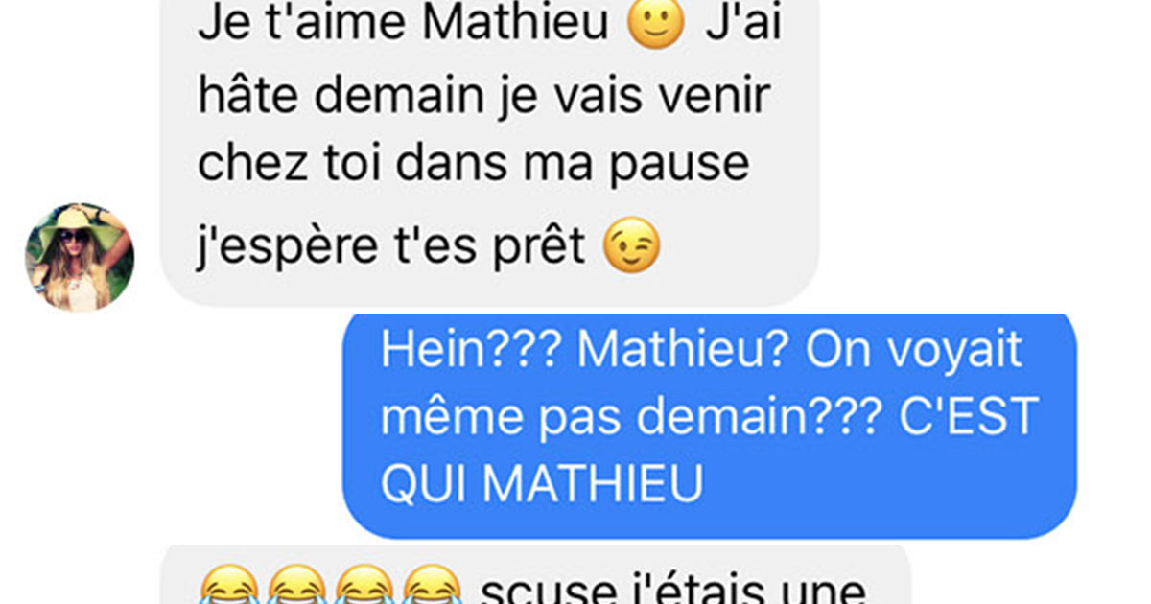Select the first laughing-crying emoji

tap(229, 585)
